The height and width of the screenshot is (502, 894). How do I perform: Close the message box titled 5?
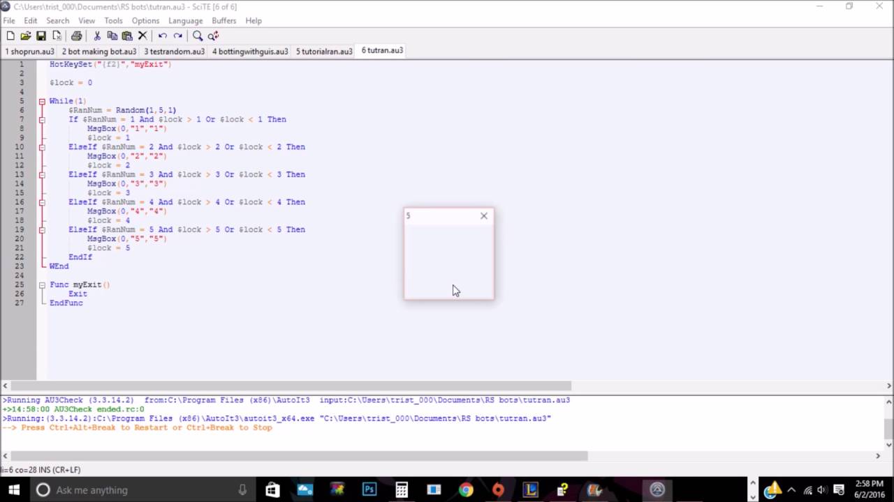tap(484, 216)
